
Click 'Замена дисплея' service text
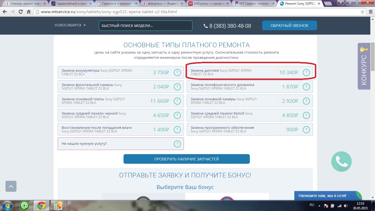click(205, 70)
